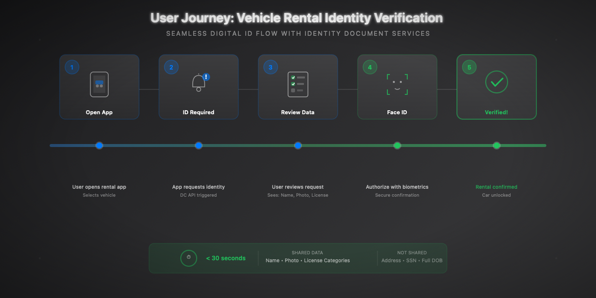Open the checklist document icon under Review Data
The image size is (596, 298).
298,84
